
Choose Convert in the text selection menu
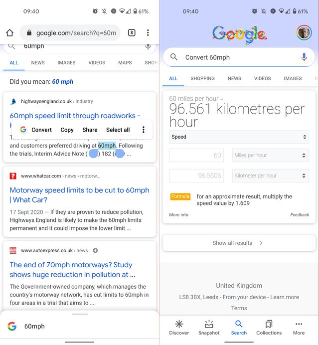click(36, 130)
